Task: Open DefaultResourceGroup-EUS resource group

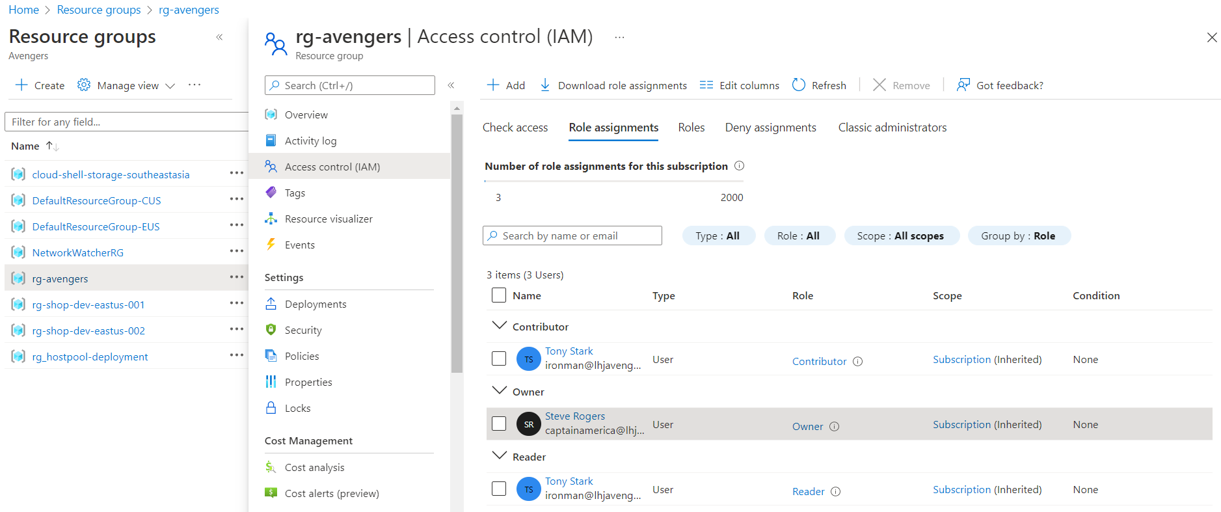Action: point(96,226)
